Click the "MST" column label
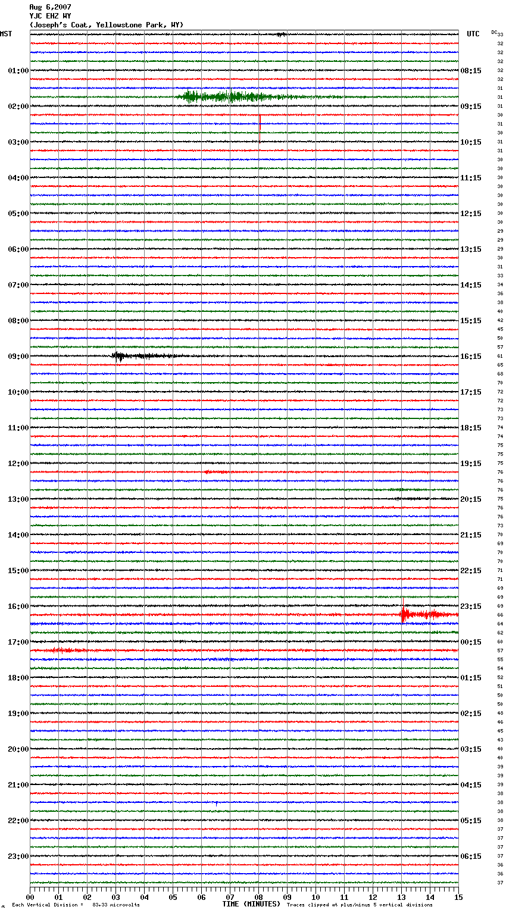 pos(6,34)
